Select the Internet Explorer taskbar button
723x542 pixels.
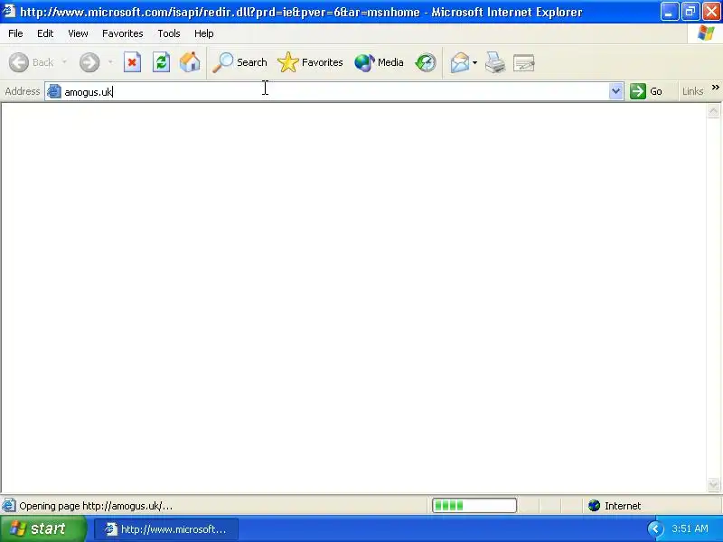166,529
